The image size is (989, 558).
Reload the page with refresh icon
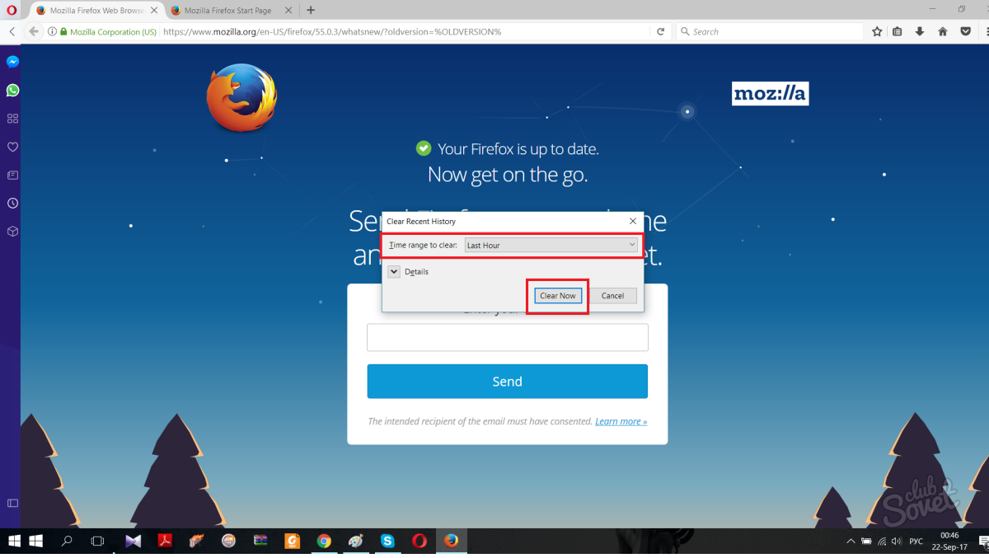point(660,31)
